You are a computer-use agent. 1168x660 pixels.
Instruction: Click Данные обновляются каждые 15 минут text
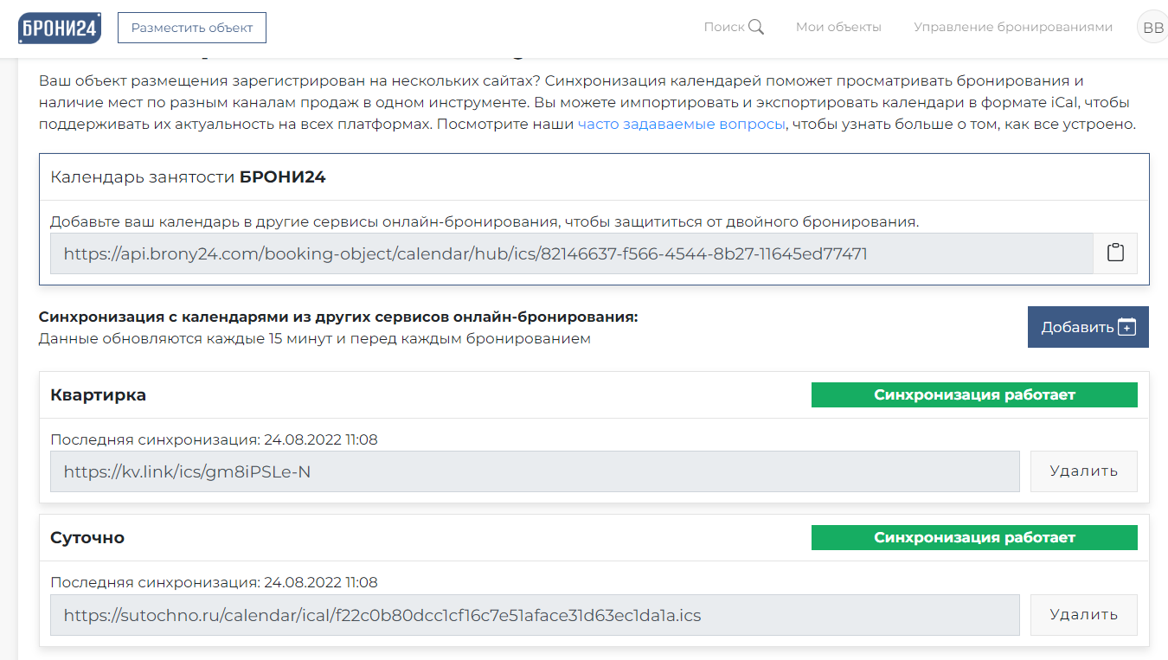[315, 338]
